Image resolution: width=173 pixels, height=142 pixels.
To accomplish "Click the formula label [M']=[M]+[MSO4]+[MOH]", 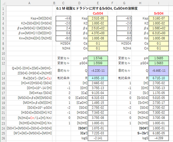I will pyautogui.click(x=32, y=133).
